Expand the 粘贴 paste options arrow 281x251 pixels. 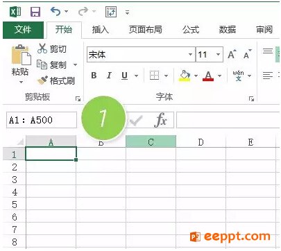coord(21,82)
